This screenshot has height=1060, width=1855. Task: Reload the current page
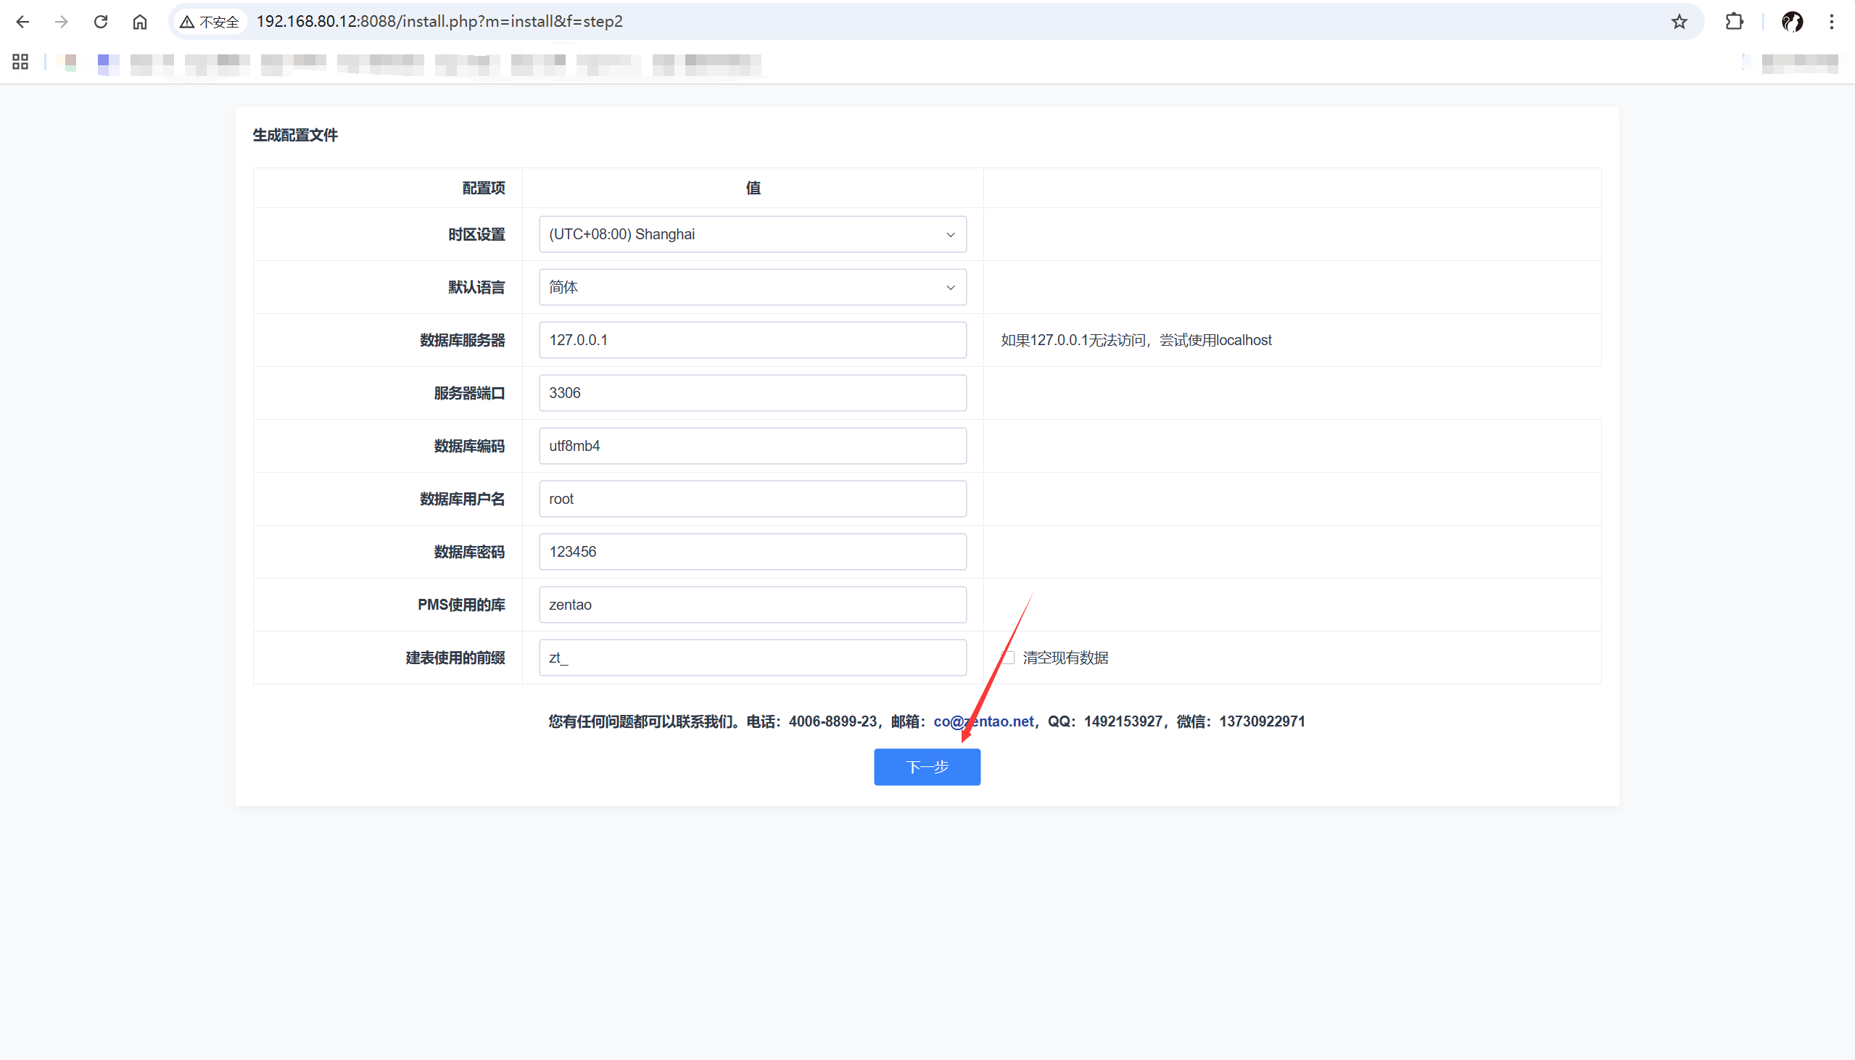tap(102, 22)
